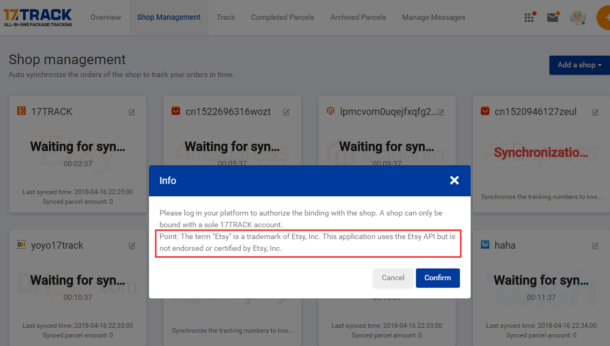Click Waiting for syn... on 17TRACK card

[x=78, y=147]
